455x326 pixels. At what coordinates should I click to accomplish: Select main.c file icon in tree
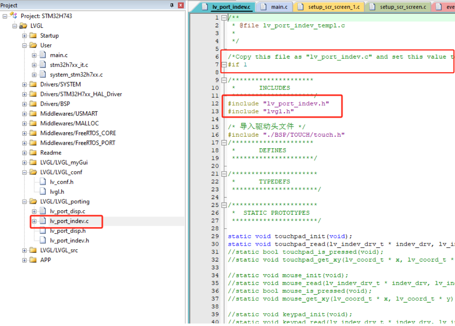tap(43, 55)
